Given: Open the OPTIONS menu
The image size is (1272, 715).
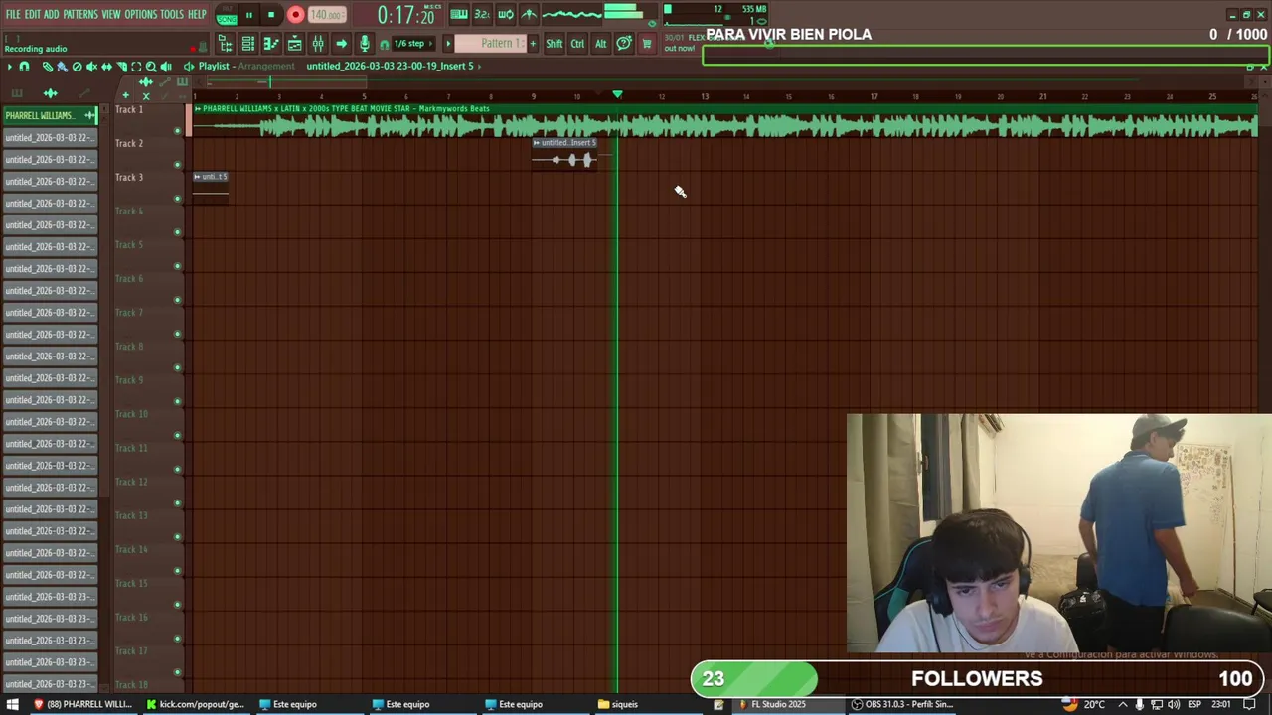Looking at the screenshot, I should click(141, 14).
